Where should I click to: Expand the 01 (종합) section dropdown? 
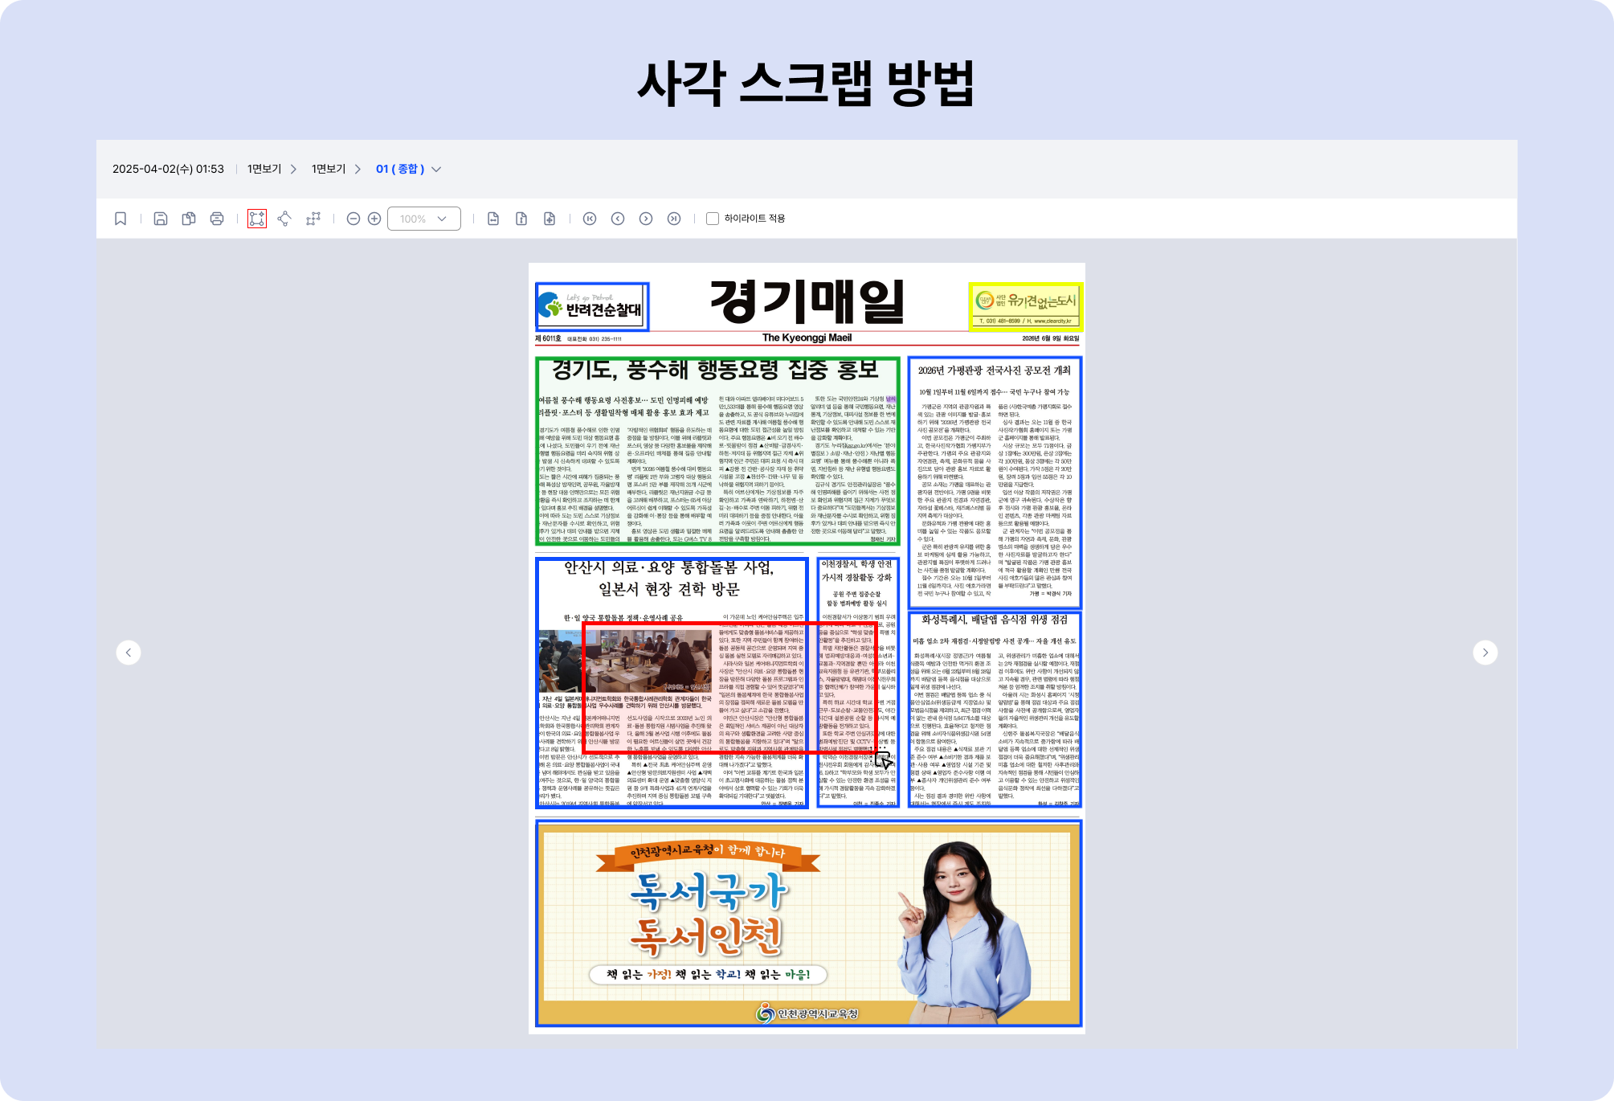coord(436,170)
